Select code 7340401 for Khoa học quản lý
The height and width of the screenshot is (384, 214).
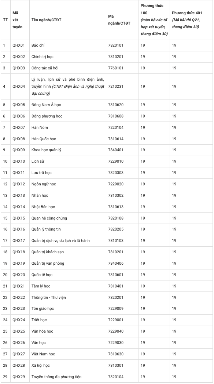116,150
